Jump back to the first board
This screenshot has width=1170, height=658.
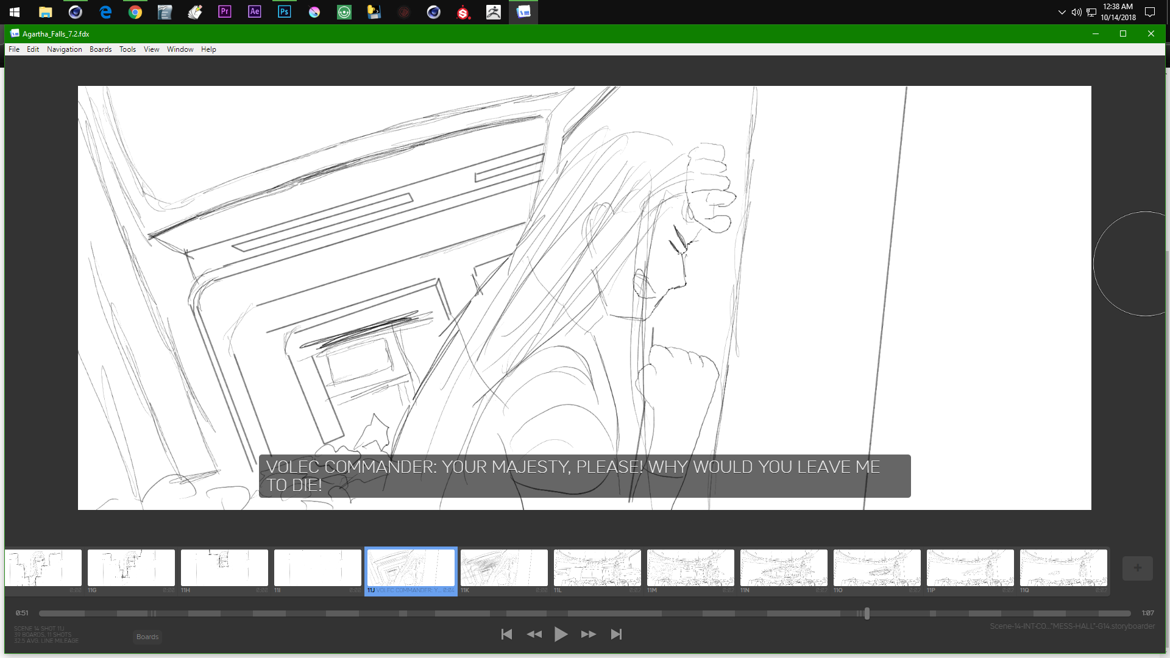pos(506,634)
